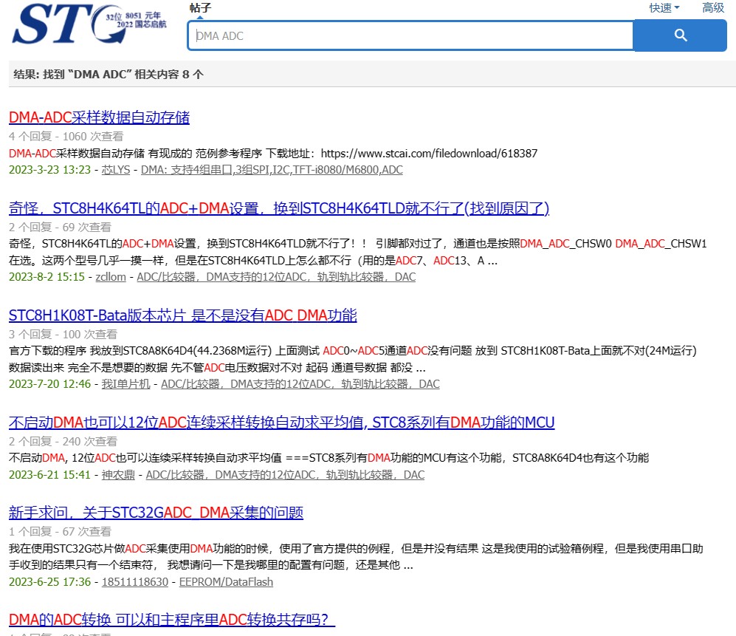Viewport: 736px width, 636px height.
Task: Open 高级 advanced search
Action: pos(713,8)
